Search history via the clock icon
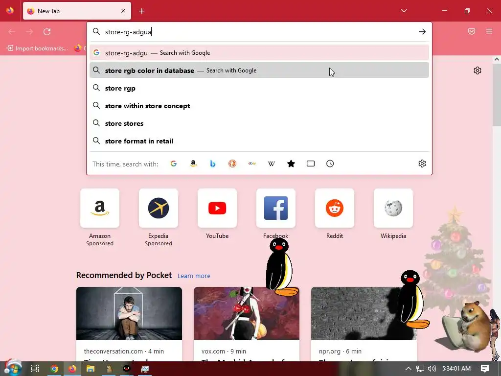 (x=330, y=164)
